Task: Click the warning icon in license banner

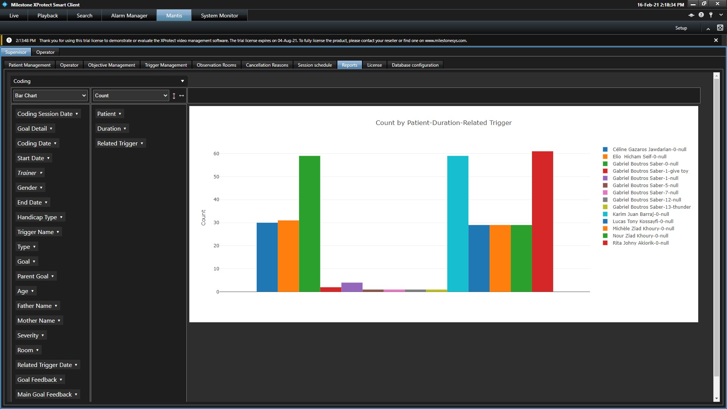Action: tap(9, 40)
